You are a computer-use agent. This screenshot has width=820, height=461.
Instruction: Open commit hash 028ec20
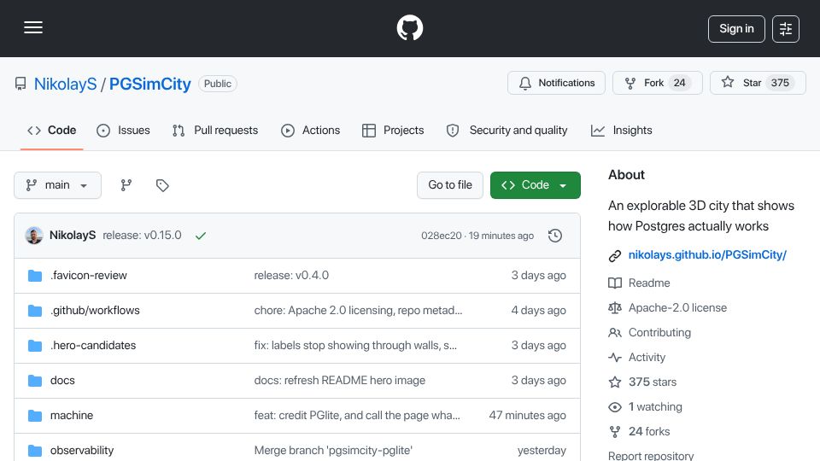pyautogui.click(x=442, y=236)
